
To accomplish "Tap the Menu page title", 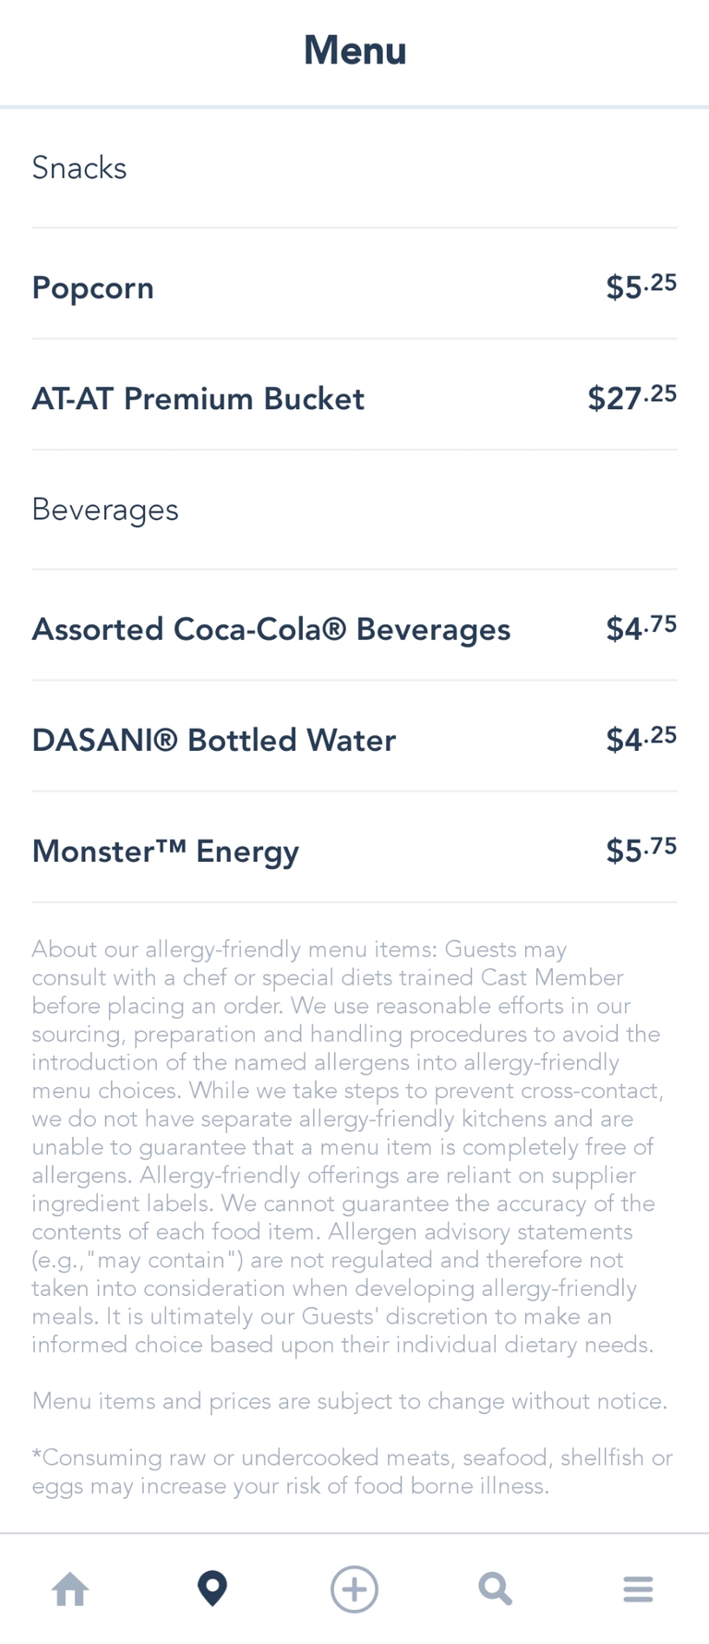I will coord(354,51).
